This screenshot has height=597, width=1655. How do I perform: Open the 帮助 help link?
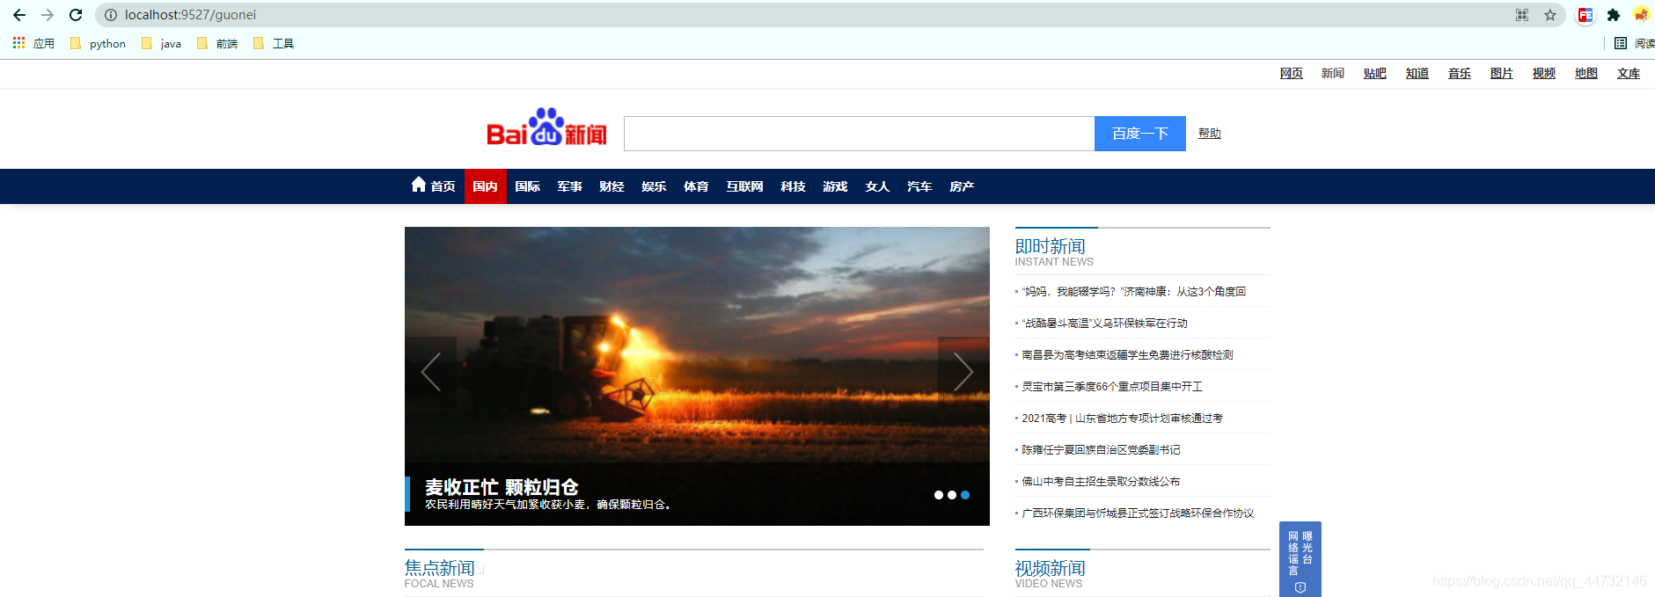click(x=1210, y=133)
